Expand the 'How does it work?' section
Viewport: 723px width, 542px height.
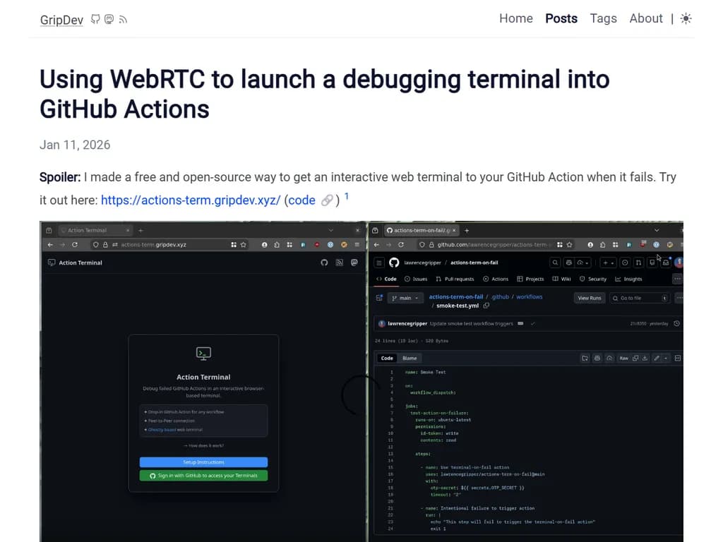pos(203,446)
